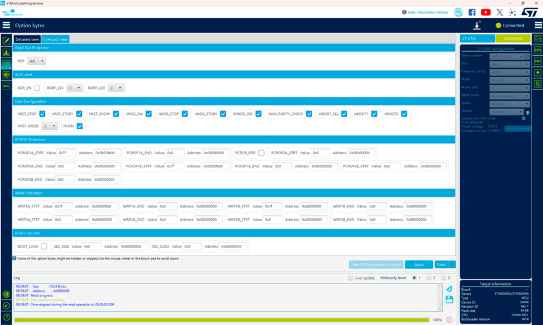Image resolution: width=543 pixels, height=325 pixels.
Task: Switch to the Compact view tab
Action: click(55, 39)
